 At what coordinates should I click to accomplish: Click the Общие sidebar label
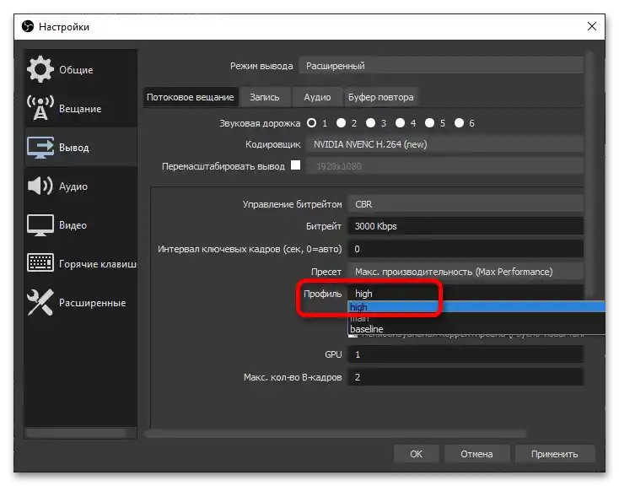point(76,70)
